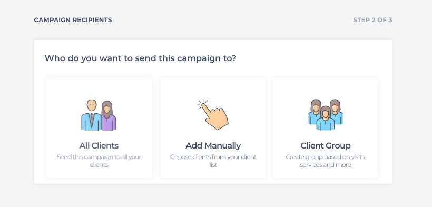Click the back-left woman in group icon
This screenshot has width=432, height=207.
(x=315, y=111)
